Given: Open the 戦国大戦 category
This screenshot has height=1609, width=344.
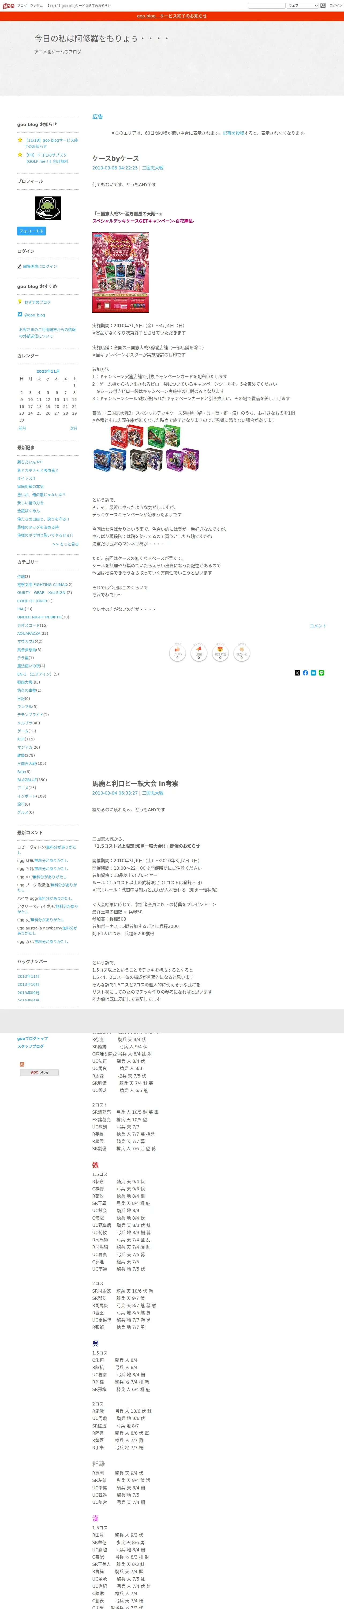Looking at the screenshot, I should [25, 682].
